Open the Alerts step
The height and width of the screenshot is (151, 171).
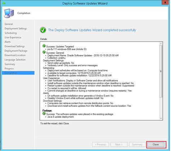click(8, 42)
